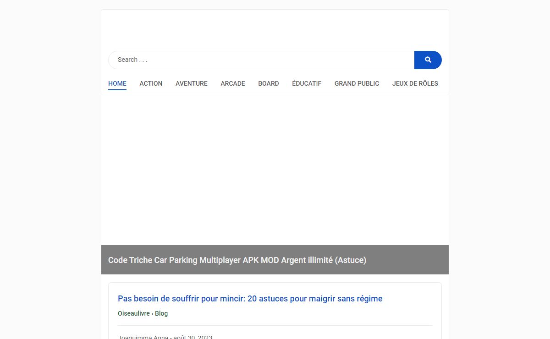Click the Blog breadcrumb link
The image size is (550, 339).
[x=161, y=313]
